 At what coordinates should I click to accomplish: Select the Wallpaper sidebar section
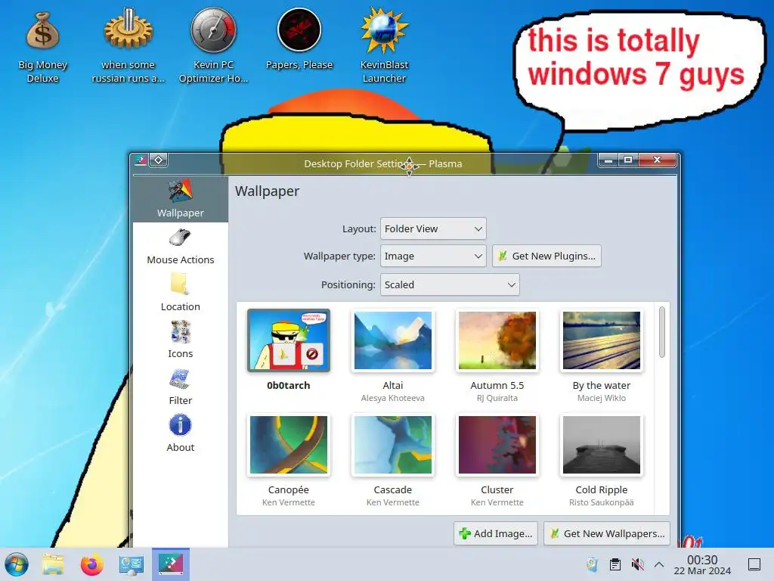[180, 199]
